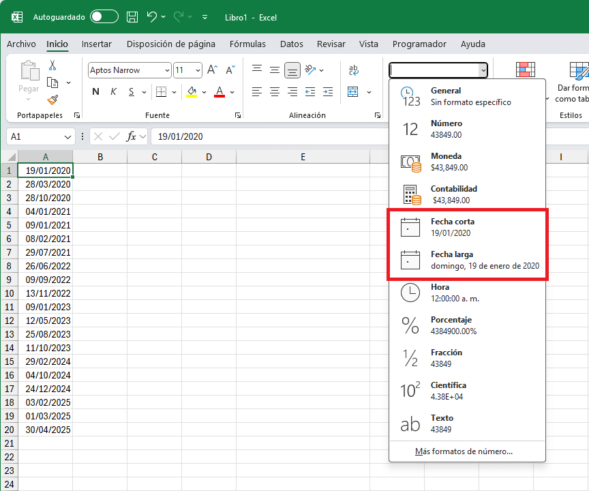
Task: Select Porcentaje format option
Action: (x=467, y=325)
